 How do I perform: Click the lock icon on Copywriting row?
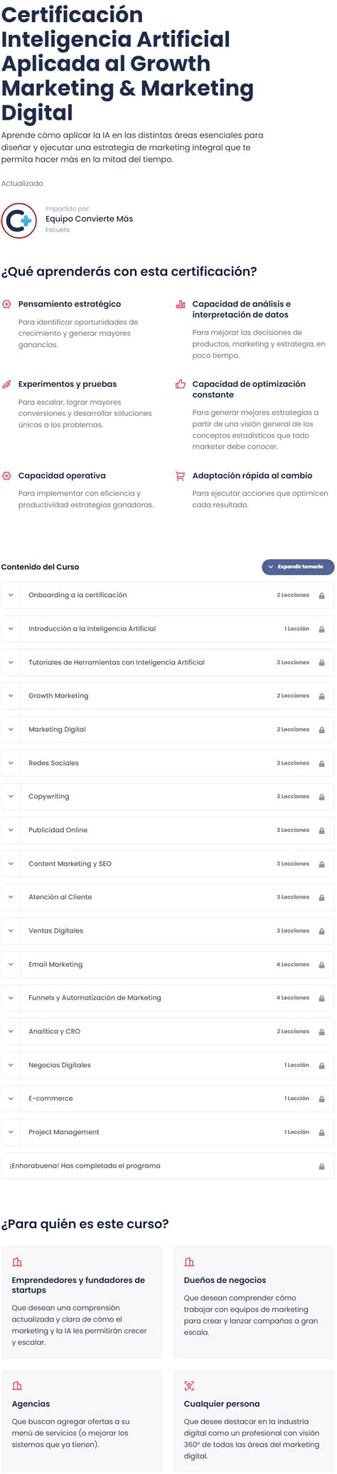coord(321,797)
